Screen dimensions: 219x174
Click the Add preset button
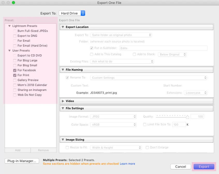click(18, 150)
